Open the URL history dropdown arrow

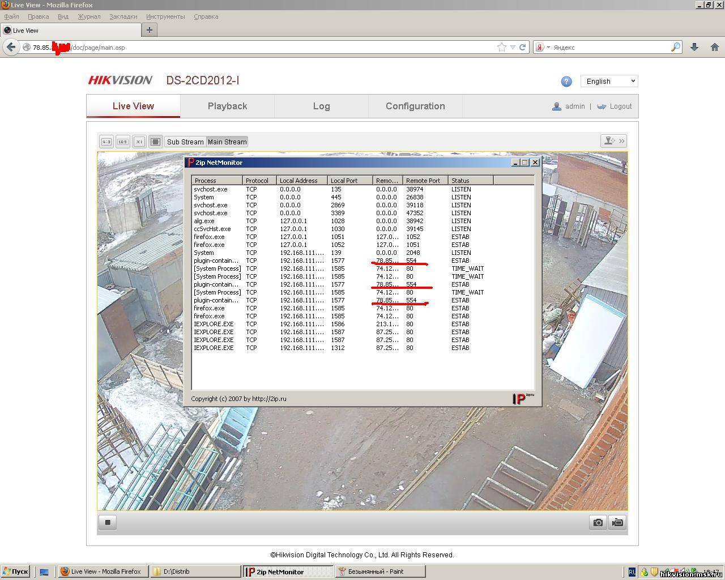click(513, 48)
